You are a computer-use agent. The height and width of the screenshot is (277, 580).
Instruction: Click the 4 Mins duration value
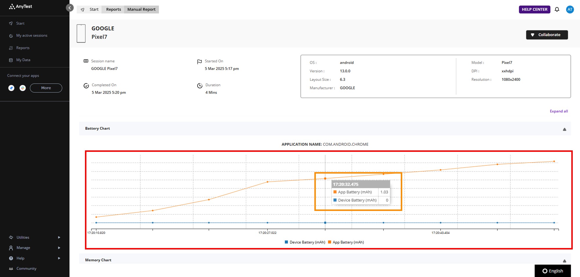(211, 92)
